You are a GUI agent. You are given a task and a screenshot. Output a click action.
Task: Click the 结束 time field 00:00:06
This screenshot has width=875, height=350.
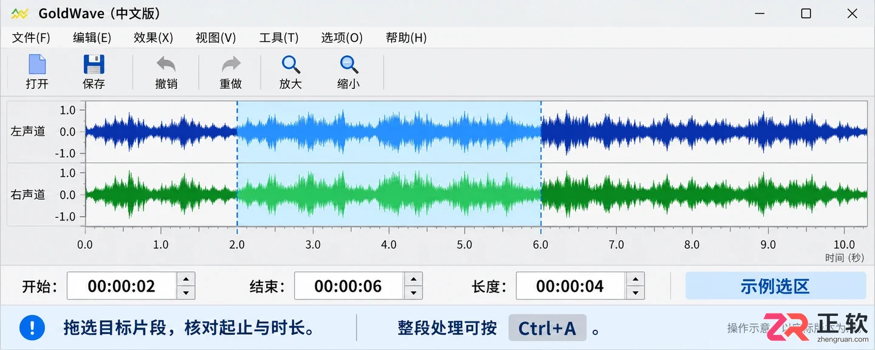point(349,286)
